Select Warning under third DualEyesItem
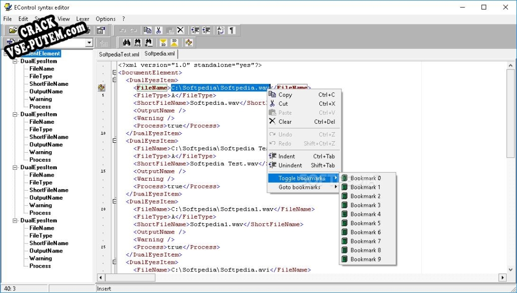The width and height of the screenshot is (517, 293). pos(40,205)
